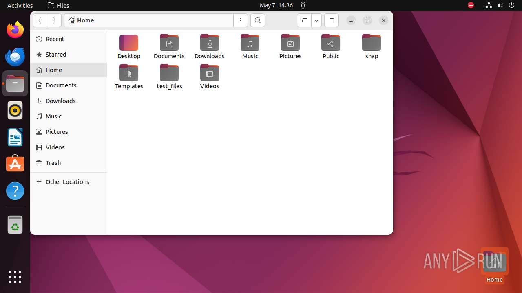Viewport: 522px width, 293px height.
Task: Show Starred items in the sidebar
Action: [69, 55]
